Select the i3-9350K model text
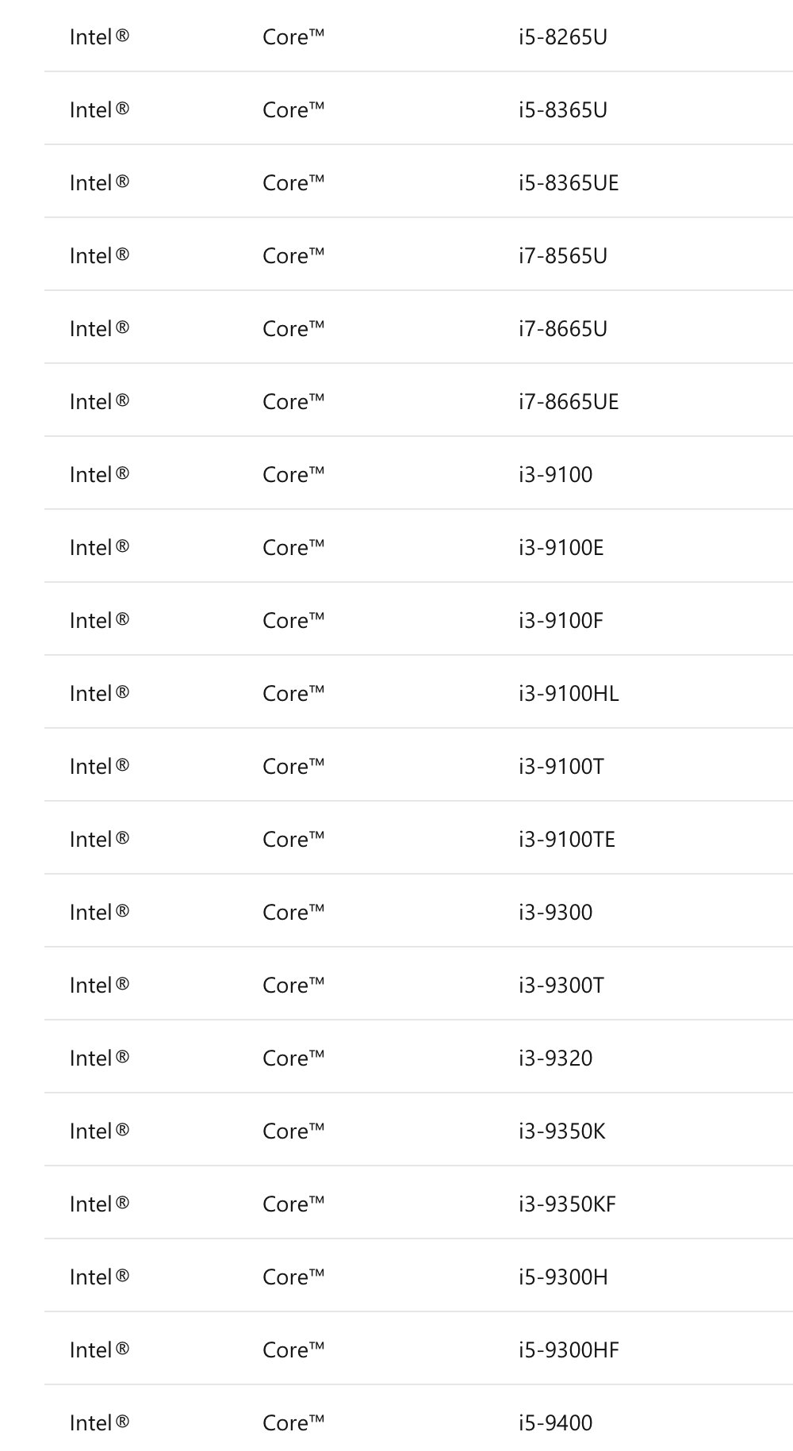 [x=562, y=1131]
